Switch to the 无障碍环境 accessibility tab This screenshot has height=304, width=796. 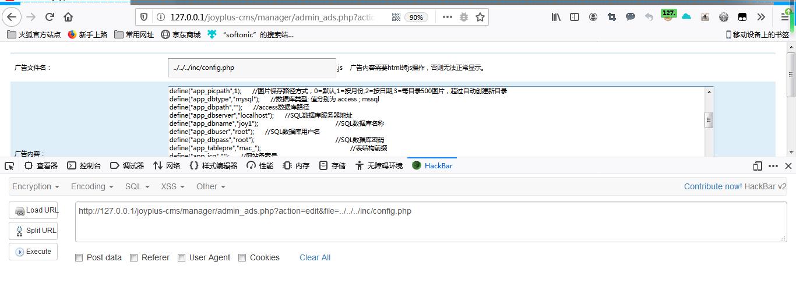tap(379, 166)
